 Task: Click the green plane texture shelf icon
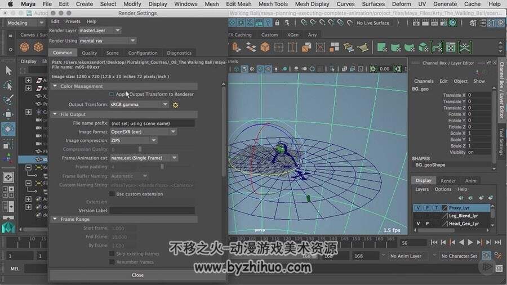click(x=382, y=47)
